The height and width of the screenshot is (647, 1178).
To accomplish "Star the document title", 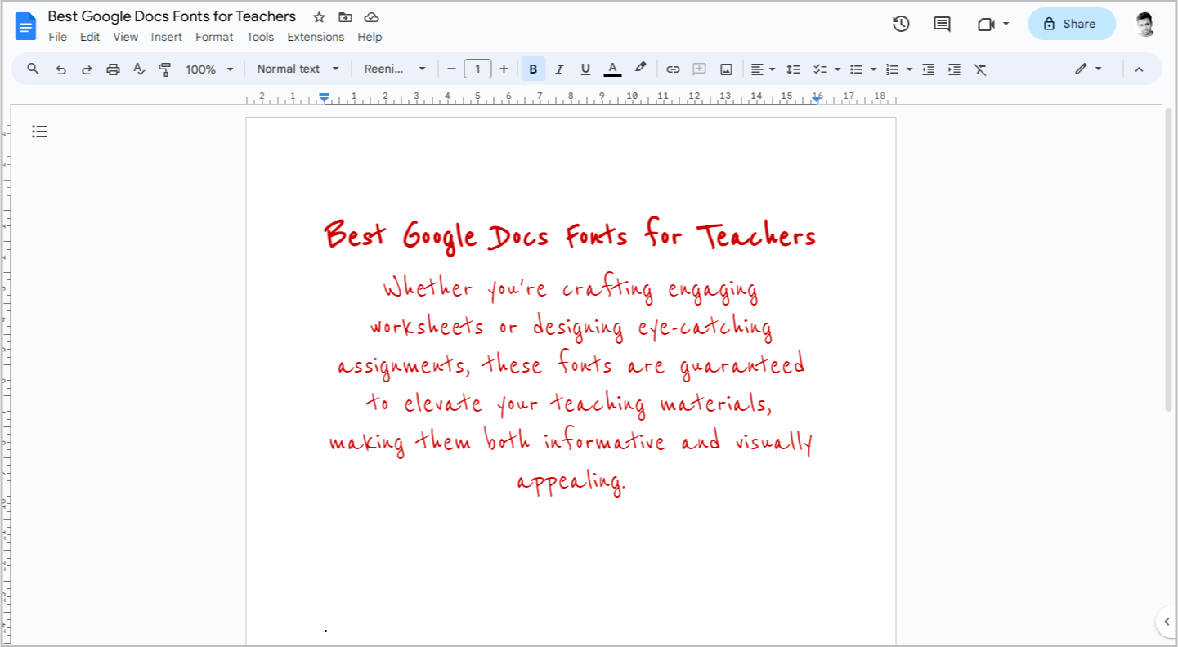I will pyautogui.click(x=318, y=16).
